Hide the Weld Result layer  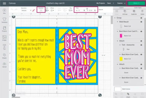[x=141, y=22]
